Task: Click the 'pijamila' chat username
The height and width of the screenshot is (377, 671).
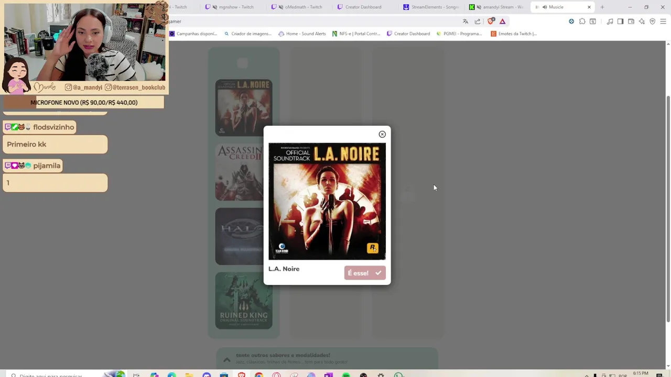Action: (47, 165)
